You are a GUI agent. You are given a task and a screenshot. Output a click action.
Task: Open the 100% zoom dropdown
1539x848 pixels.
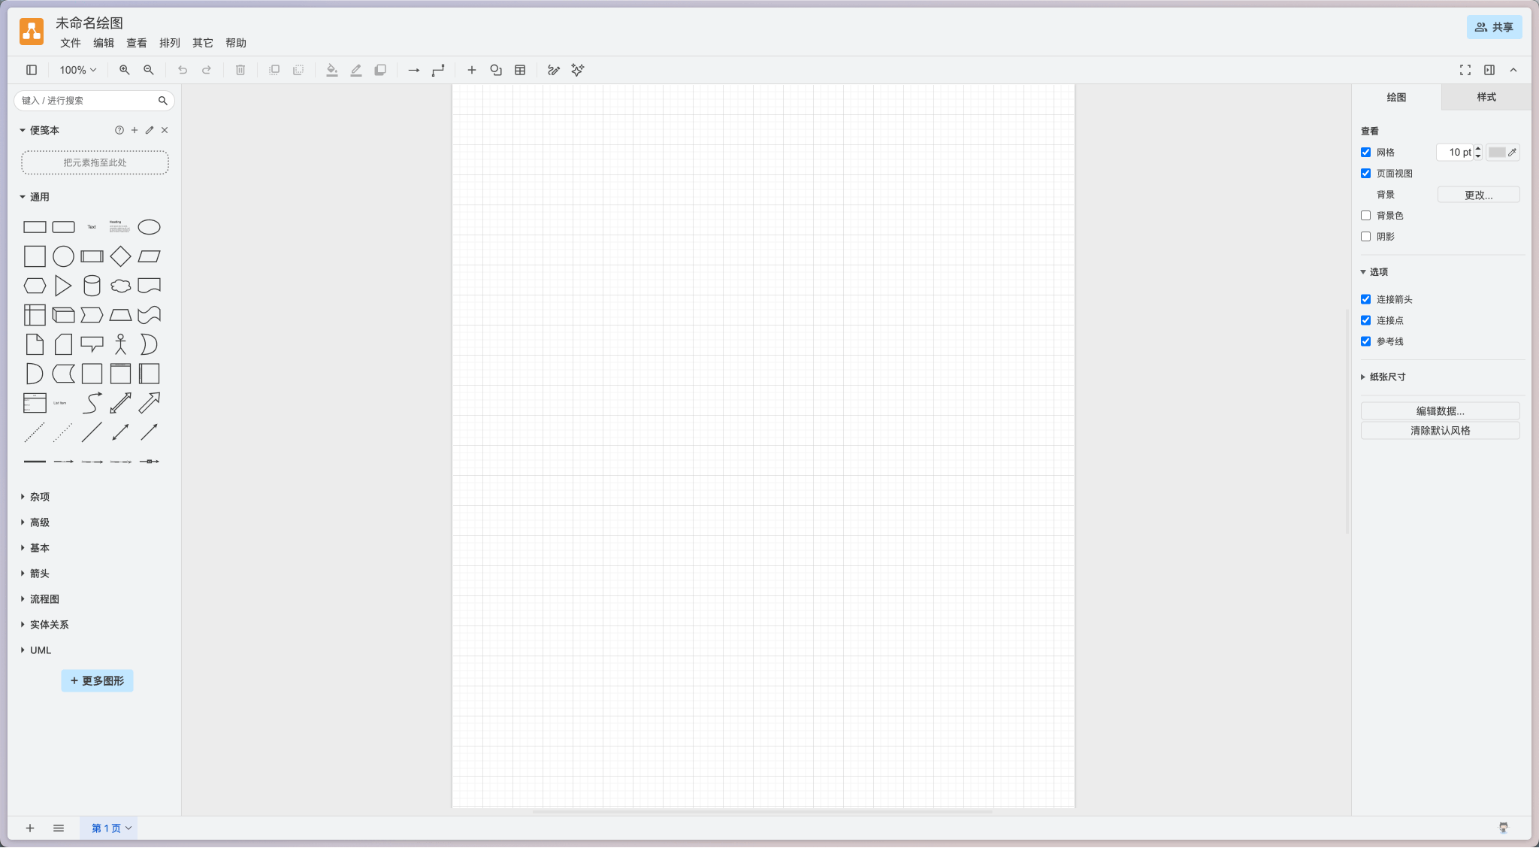pyautogui.click(x=78, y=70)
